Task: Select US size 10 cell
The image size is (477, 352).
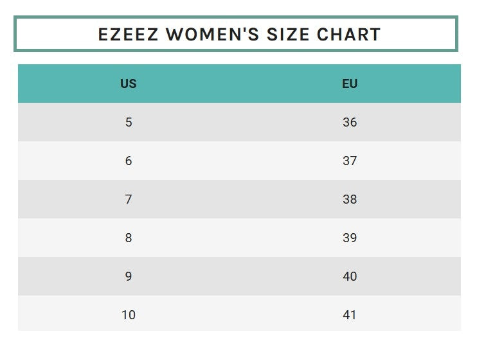Action: pos(129,315)
